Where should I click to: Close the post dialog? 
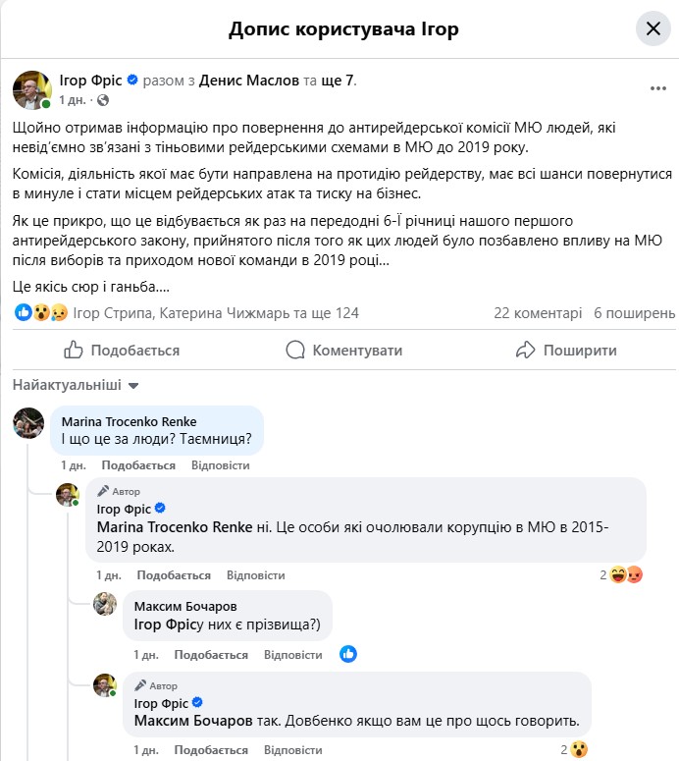tap(653, 28)
